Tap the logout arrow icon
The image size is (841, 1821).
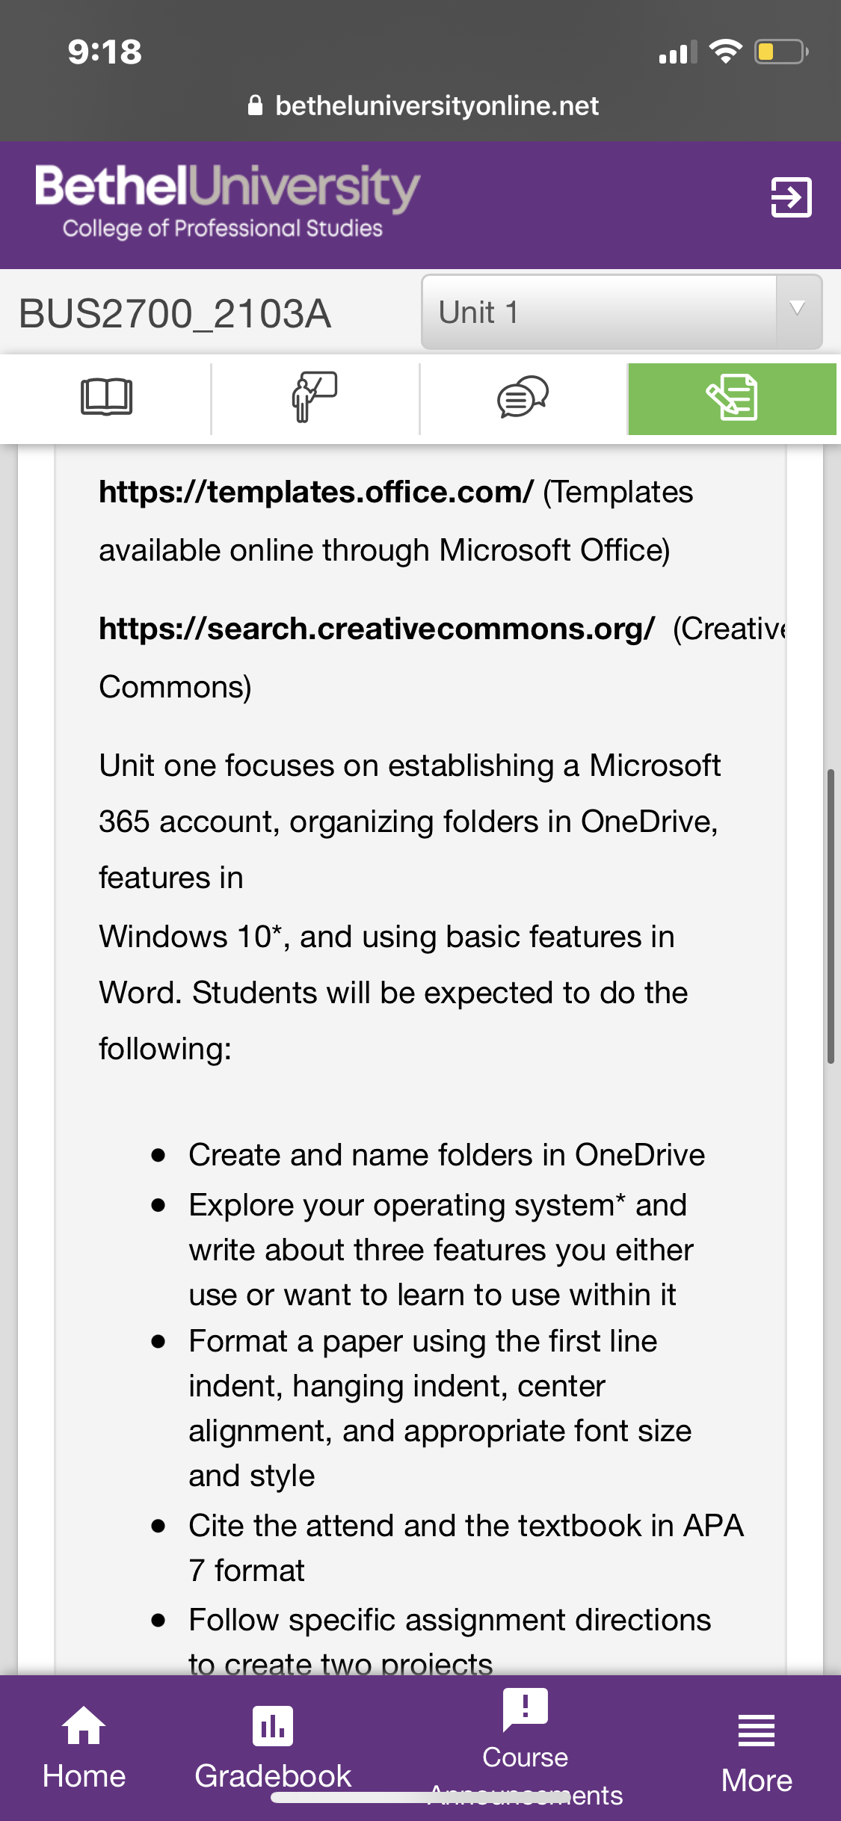point(791,197)
